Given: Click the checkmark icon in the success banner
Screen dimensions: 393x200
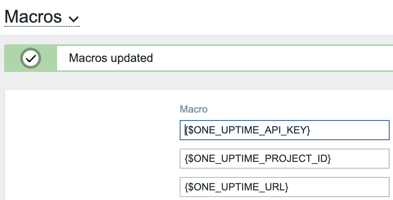Looking at the screenshot, I should click(x=30, y=58).
